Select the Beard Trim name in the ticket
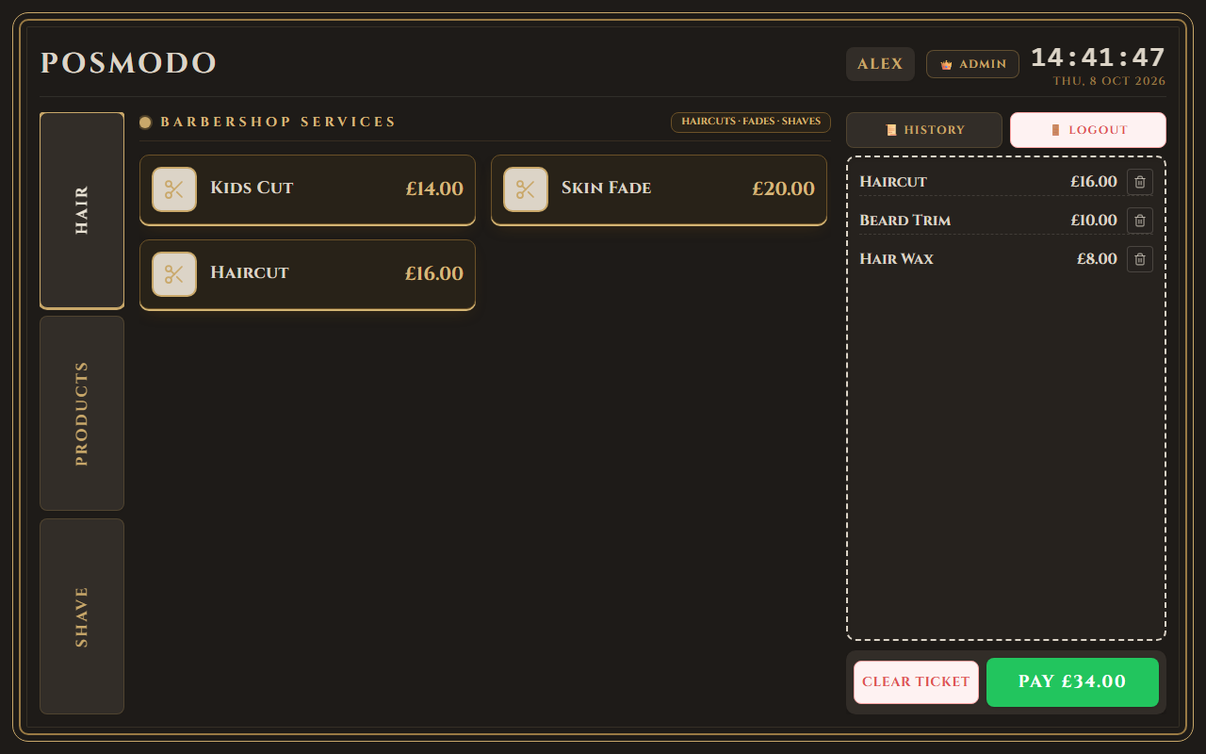Image resolution: width=1206 pixels, height=754 pixels. pos(905,221)
